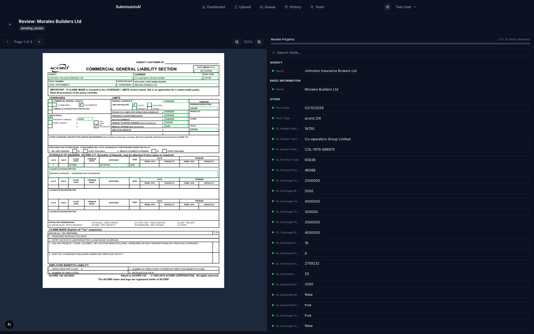The image size is (534, 334).
Task: Open the Dashboard tab
Action: pyautogui.click(x=214, y=7)
